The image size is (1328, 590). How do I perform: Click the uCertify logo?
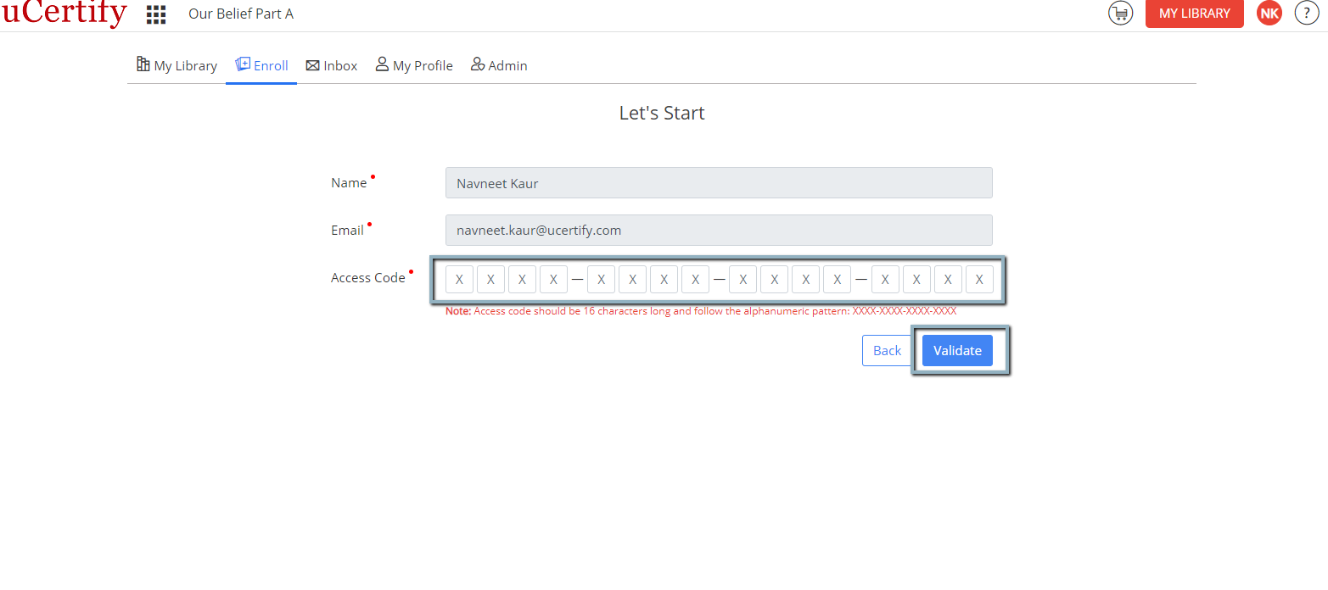(64, 14)
